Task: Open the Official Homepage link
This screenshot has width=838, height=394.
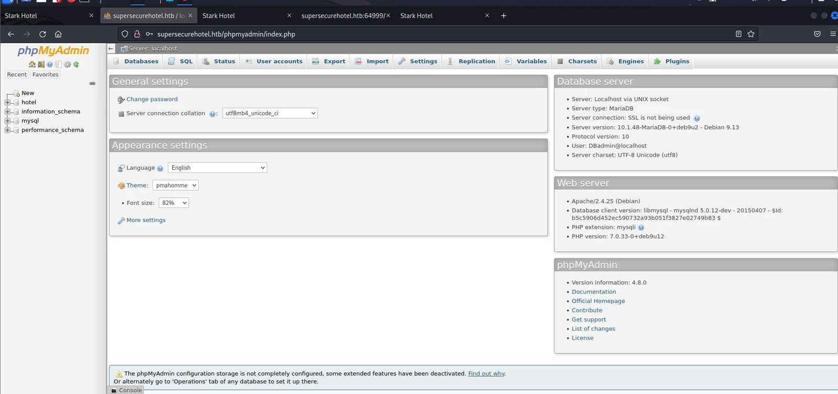Action: tap(598, 301)
